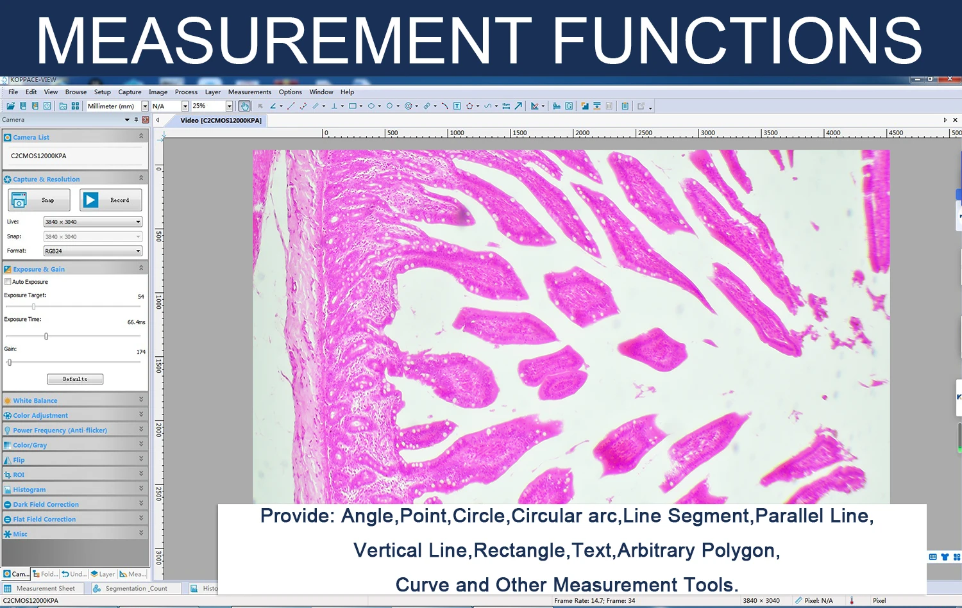
Task: Adjust the Gain slider
Action: pos(10,363)
